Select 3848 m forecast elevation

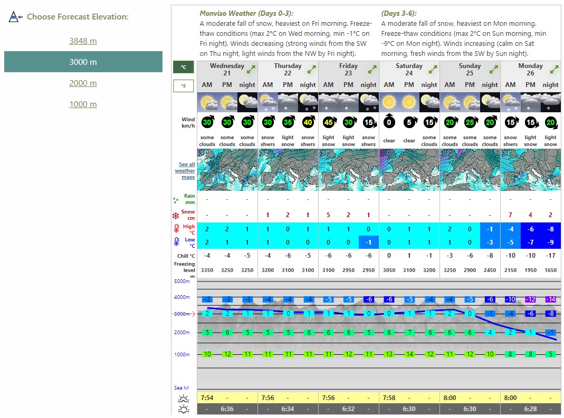(83, 41)
